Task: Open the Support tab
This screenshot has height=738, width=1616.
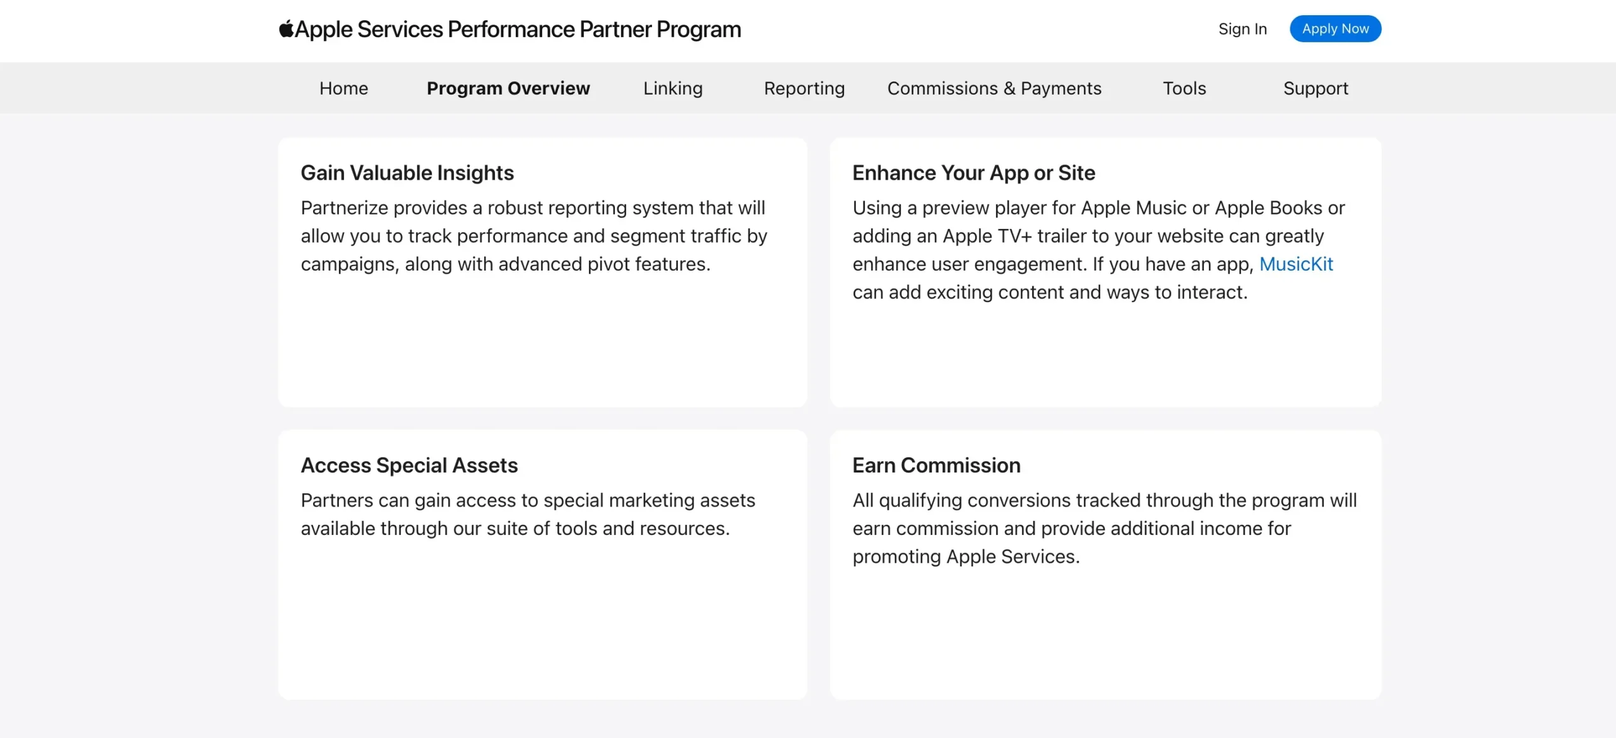Action: pos(1316,88)
